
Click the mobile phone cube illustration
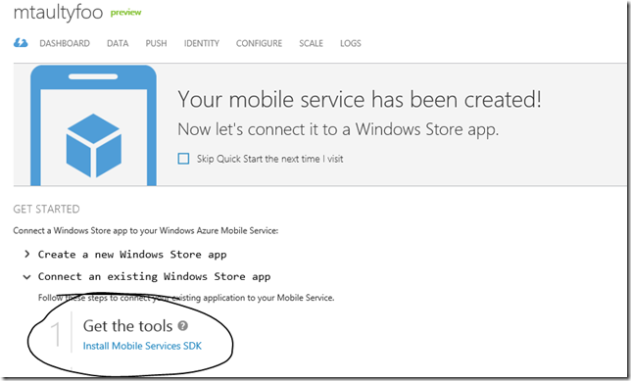(x=93, y=125)
